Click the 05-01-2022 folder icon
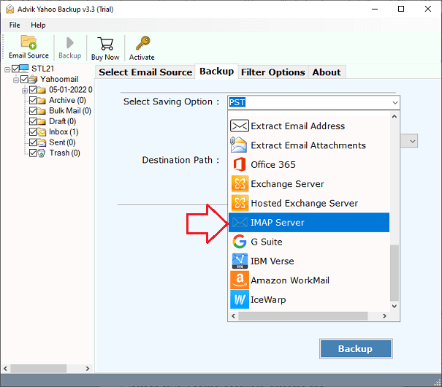 click(x=42, y=90)
